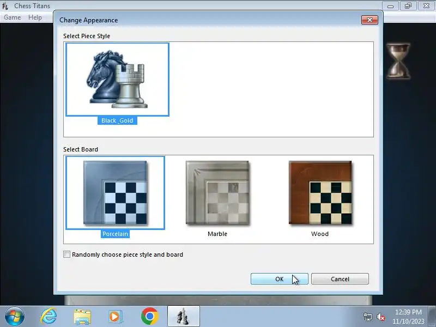Select the Black_Gold piece style thumbnail

[x=117, y=80]
